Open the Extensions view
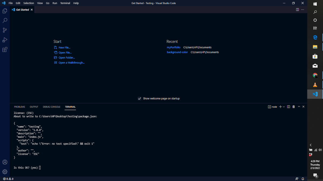 [5, 49]
